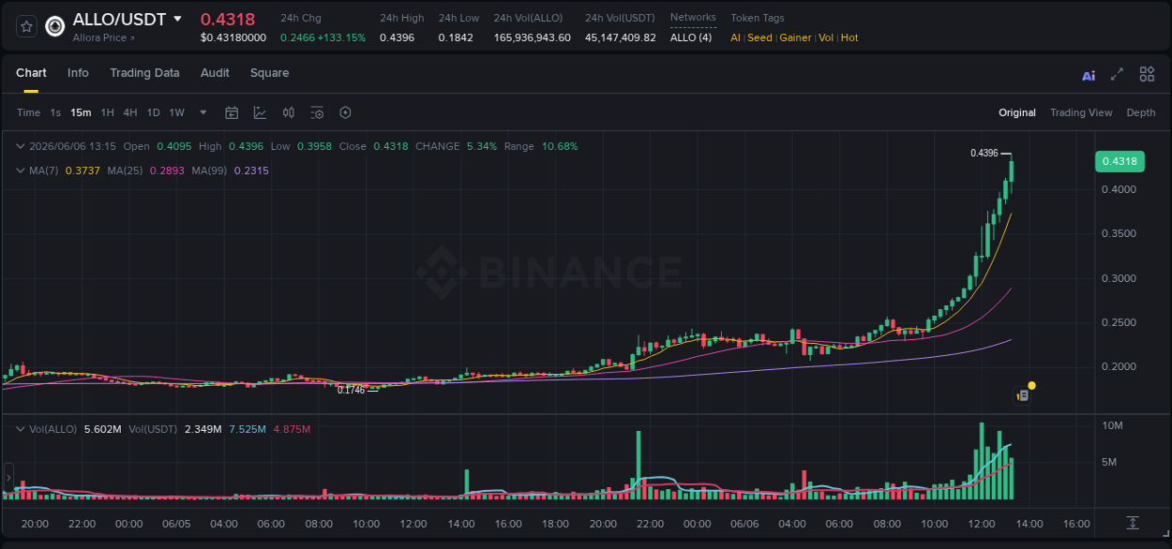Switch chart to 4H interval
The height and width of the screenshot is (549, 1172).
coord(129,112)
